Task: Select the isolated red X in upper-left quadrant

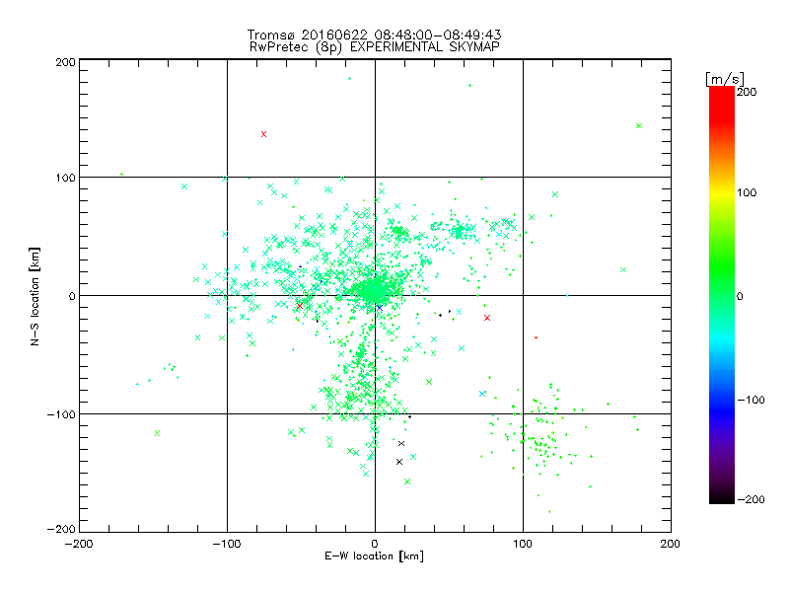Action: coord(263,134)
